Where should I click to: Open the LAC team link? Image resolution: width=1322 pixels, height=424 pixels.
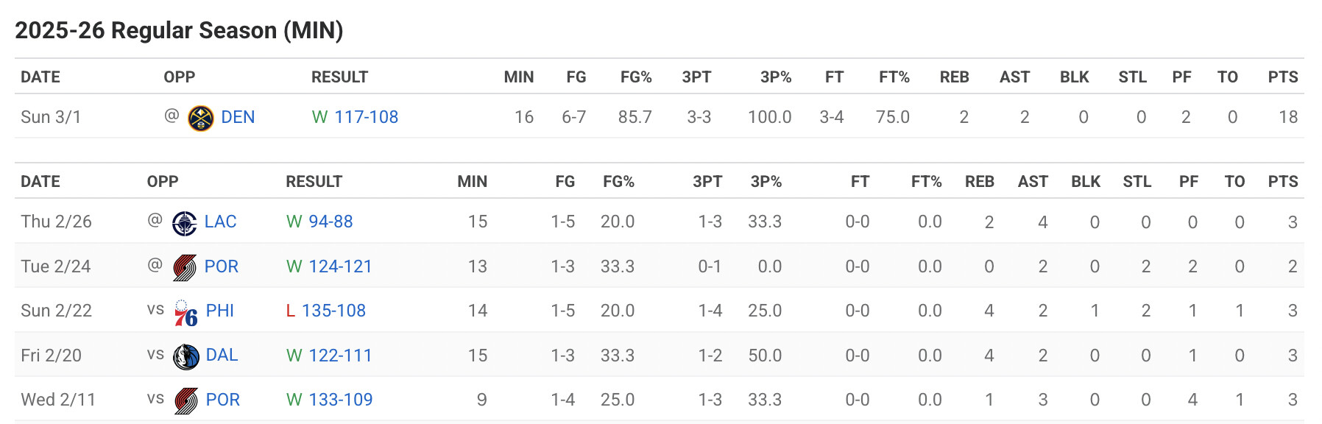pyautogui.click(x=220, y=222)
